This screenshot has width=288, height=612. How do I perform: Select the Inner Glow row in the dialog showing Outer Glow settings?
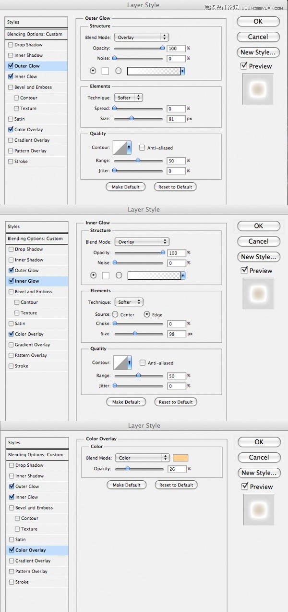[36, 76]
